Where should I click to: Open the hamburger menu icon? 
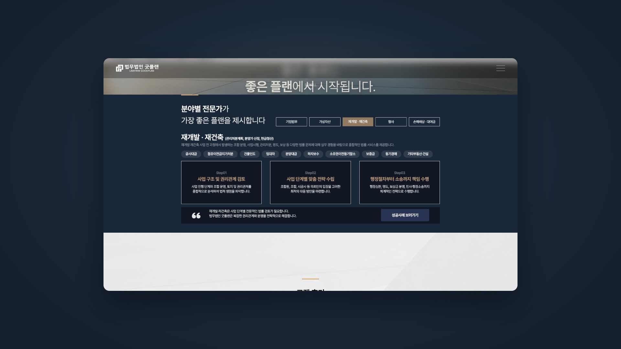pyautogui.click(x=500, y=68)
